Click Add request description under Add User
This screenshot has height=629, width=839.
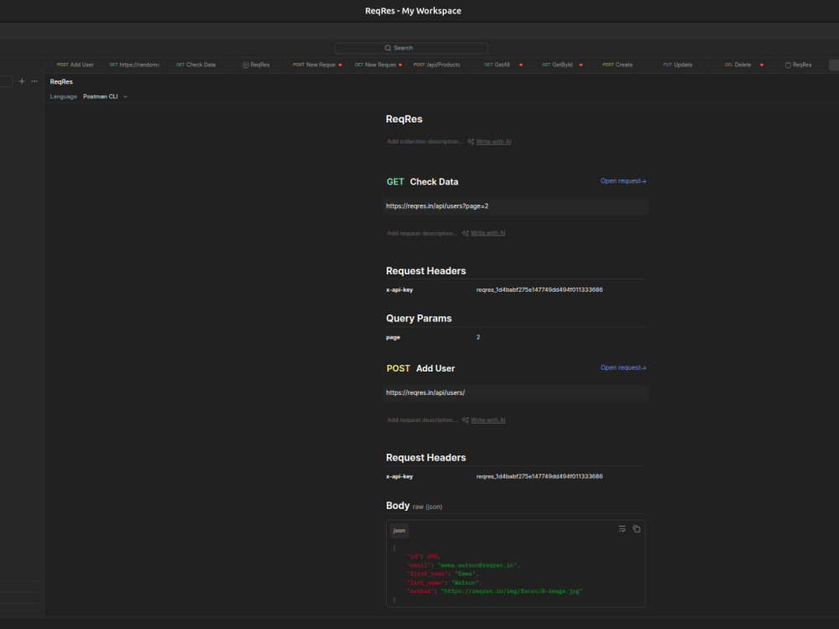(422, 420)
